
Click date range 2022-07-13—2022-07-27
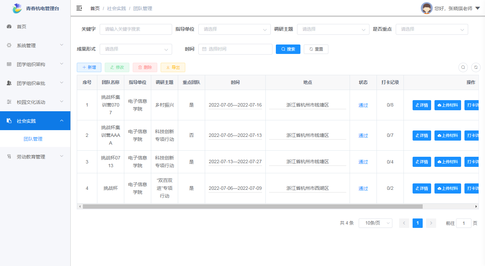point(235,162)
